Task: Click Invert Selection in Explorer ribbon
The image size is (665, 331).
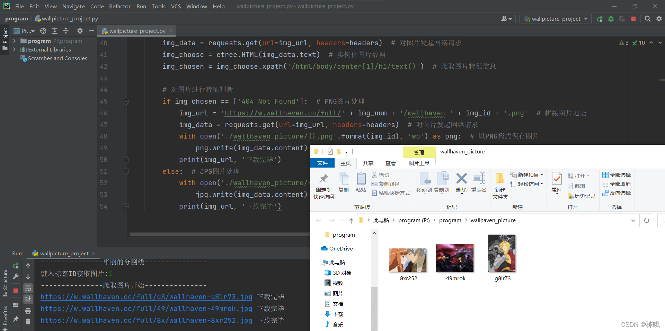Action: coord(617,193)
